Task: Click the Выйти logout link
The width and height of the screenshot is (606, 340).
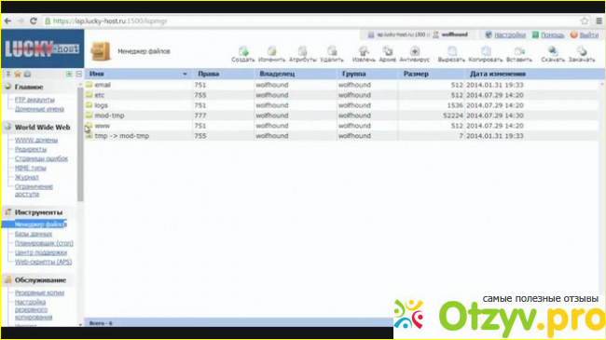Action: coord(588,34)
